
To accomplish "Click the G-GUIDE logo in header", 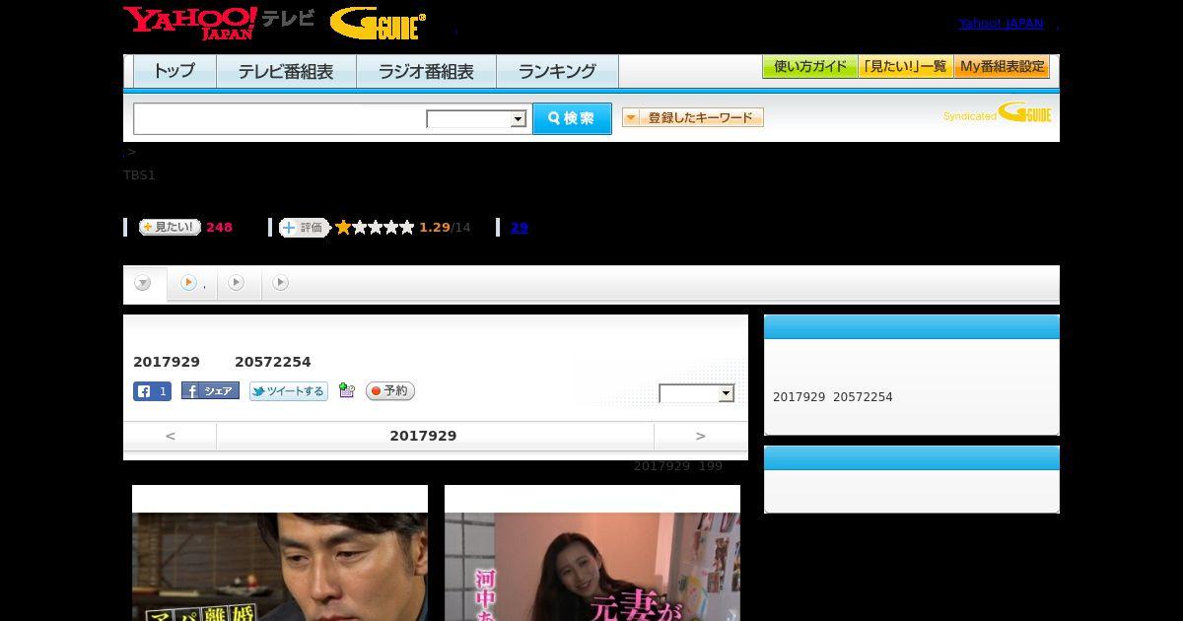I will [x=378, y=23].
